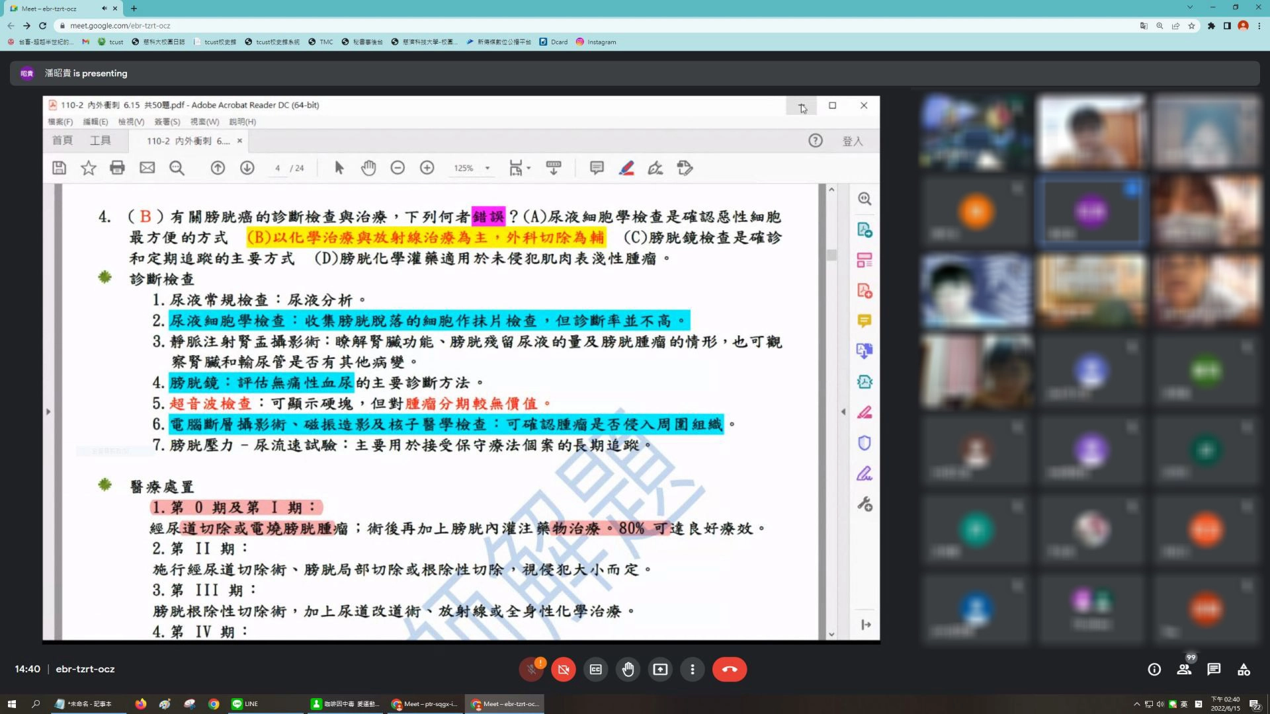Click the page number input field
Viewport: 1270px width, 714px height.
click(277, 168)
